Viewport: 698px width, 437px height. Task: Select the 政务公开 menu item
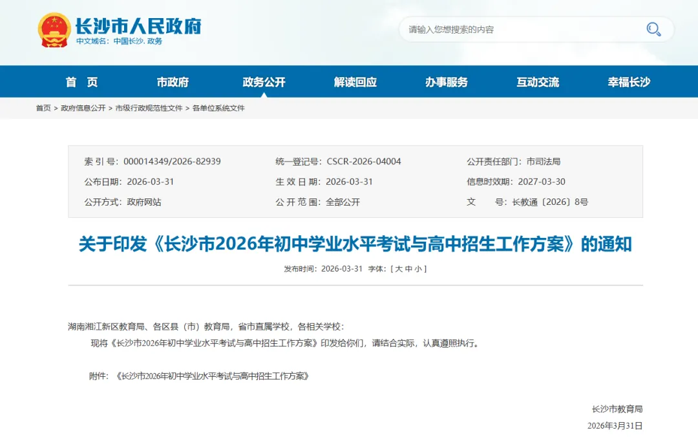point(265,81)
